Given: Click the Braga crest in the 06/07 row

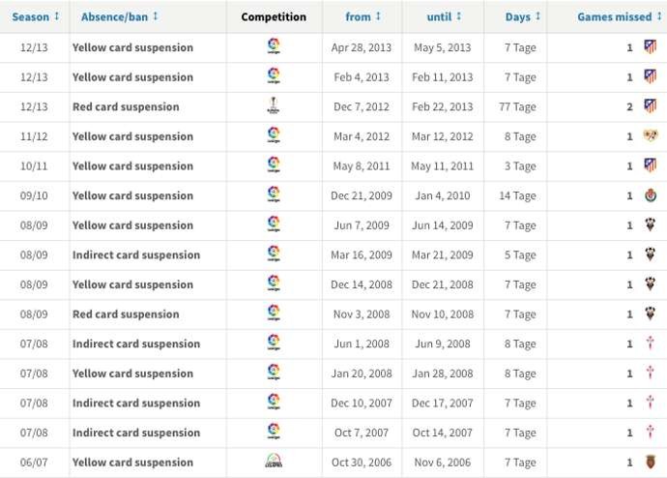Looking at the screenshot, I should click(x=650, y=463).
